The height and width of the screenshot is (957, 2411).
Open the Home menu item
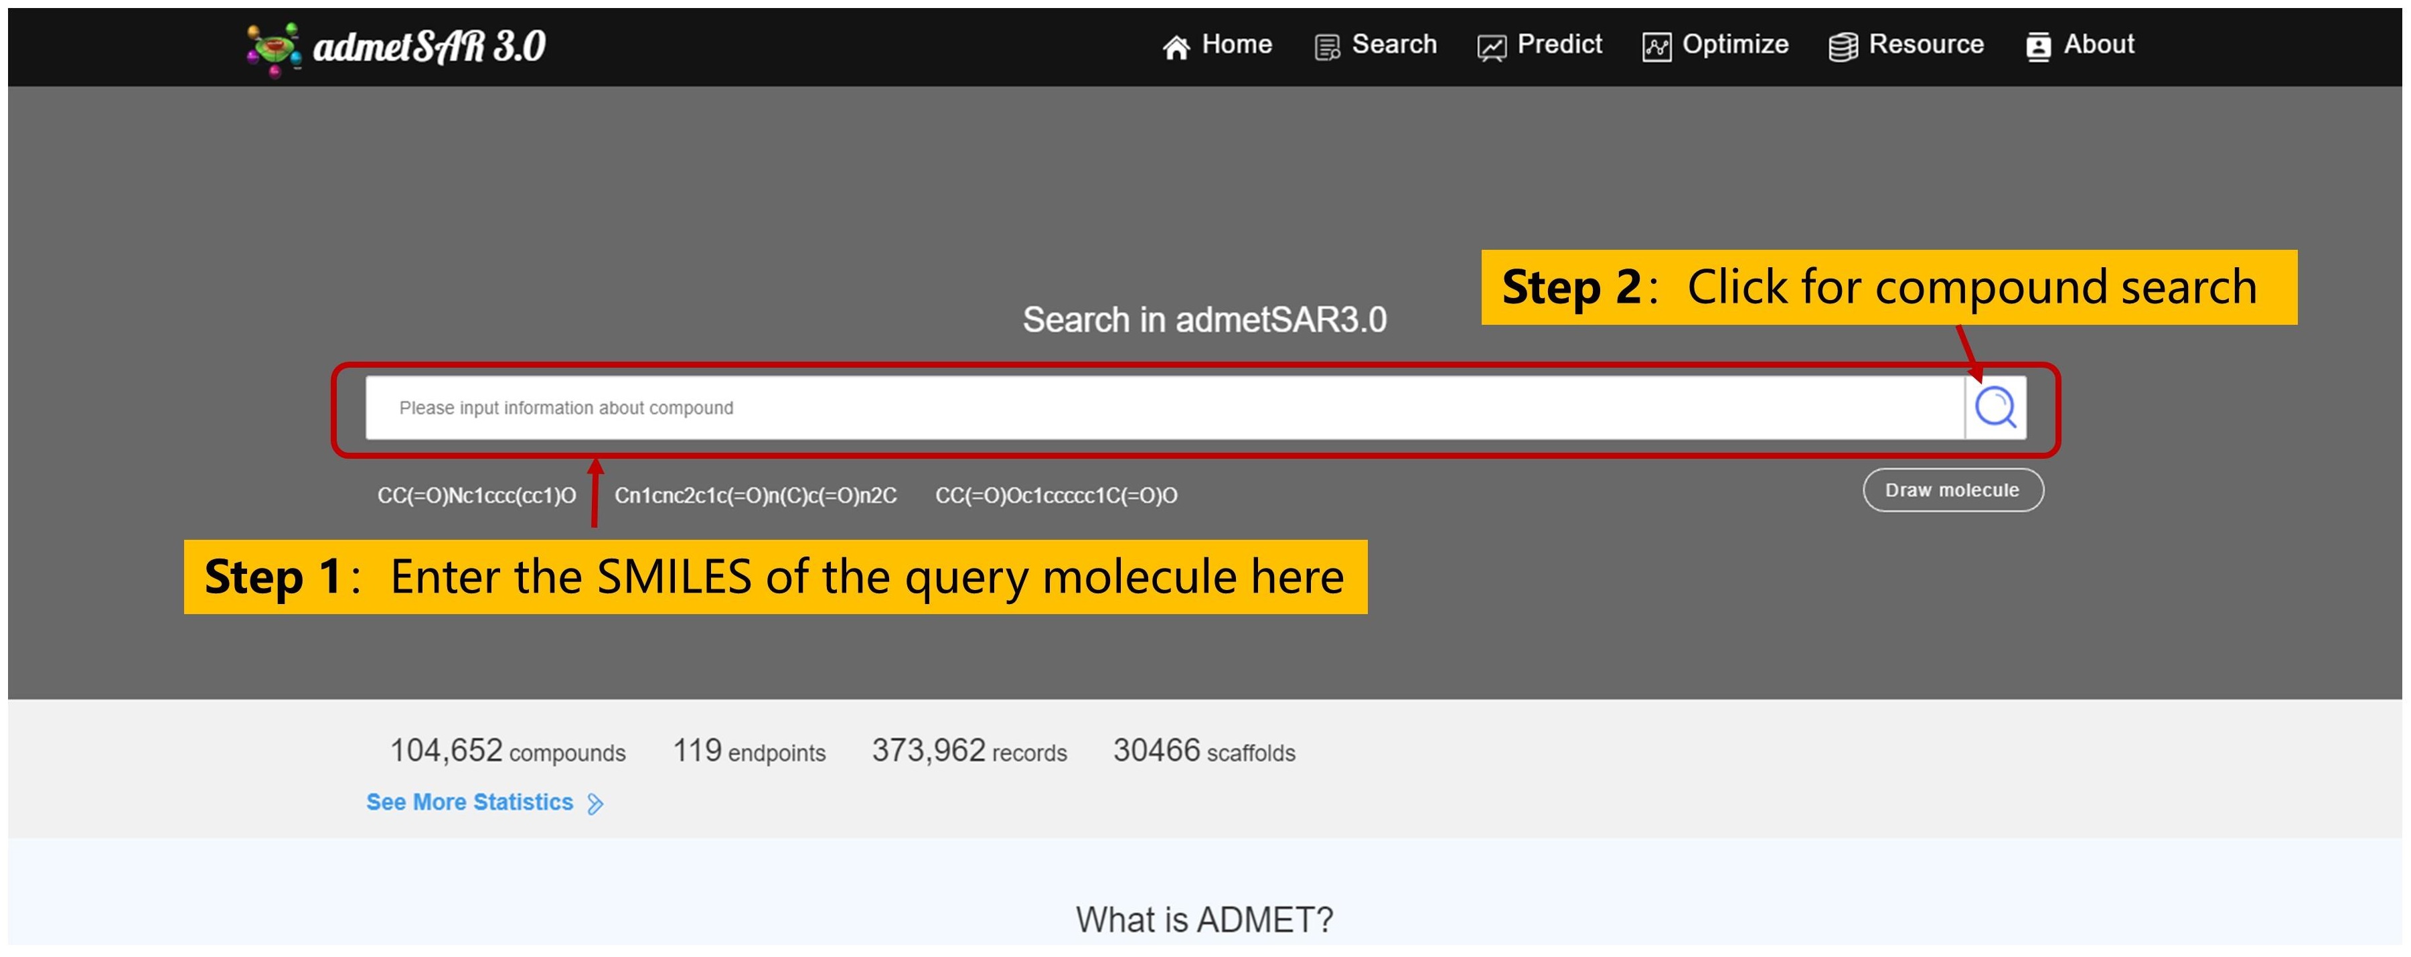click(1217, 45)
